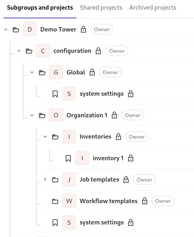
Task: Collapse the configuration subgroup
Action: point(19,51)
